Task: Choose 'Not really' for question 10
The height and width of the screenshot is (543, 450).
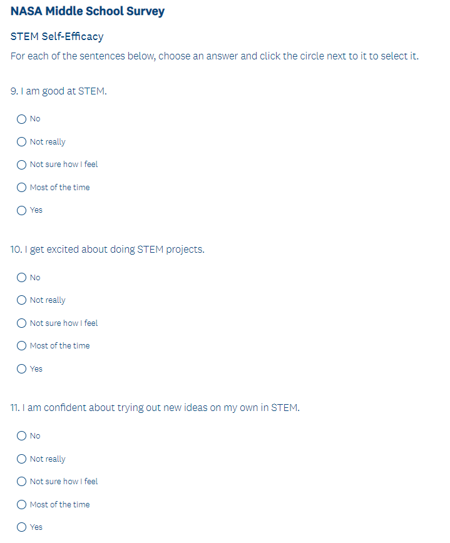Action: [x=22, y=300]
